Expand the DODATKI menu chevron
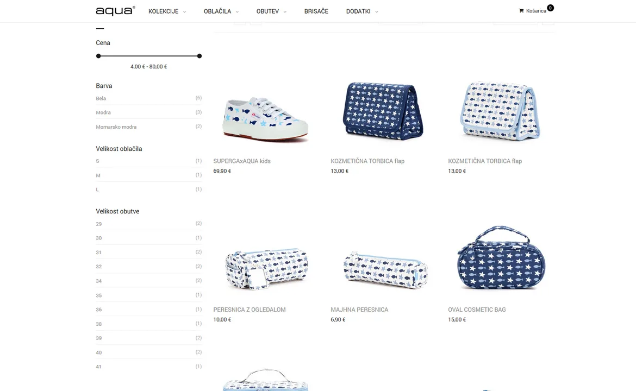The width and height of the screenshot is (636, 391). coord(376,12)
